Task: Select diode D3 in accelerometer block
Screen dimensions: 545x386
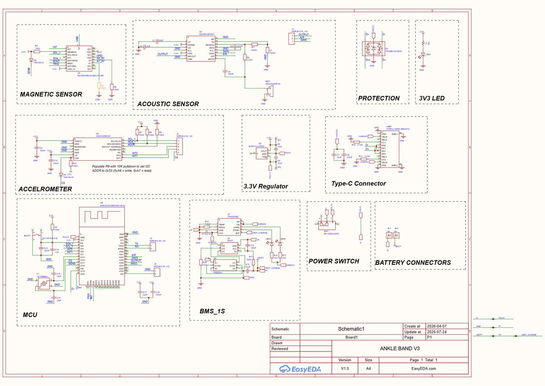Action: (61, 175)
